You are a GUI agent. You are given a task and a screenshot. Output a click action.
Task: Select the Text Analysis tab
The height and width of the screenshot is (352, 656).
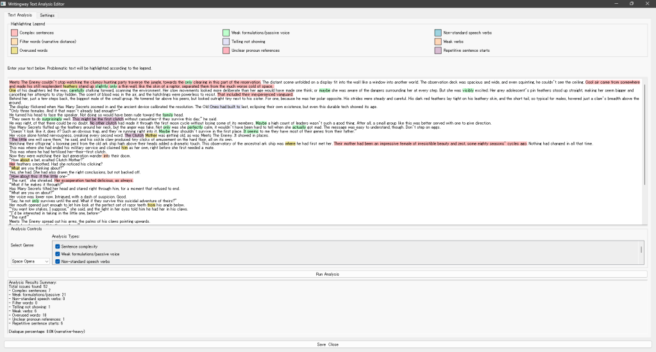click(20, 15)
